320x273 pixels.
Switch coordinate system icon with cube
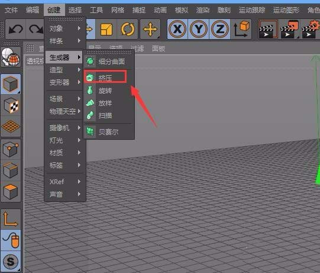241,29
